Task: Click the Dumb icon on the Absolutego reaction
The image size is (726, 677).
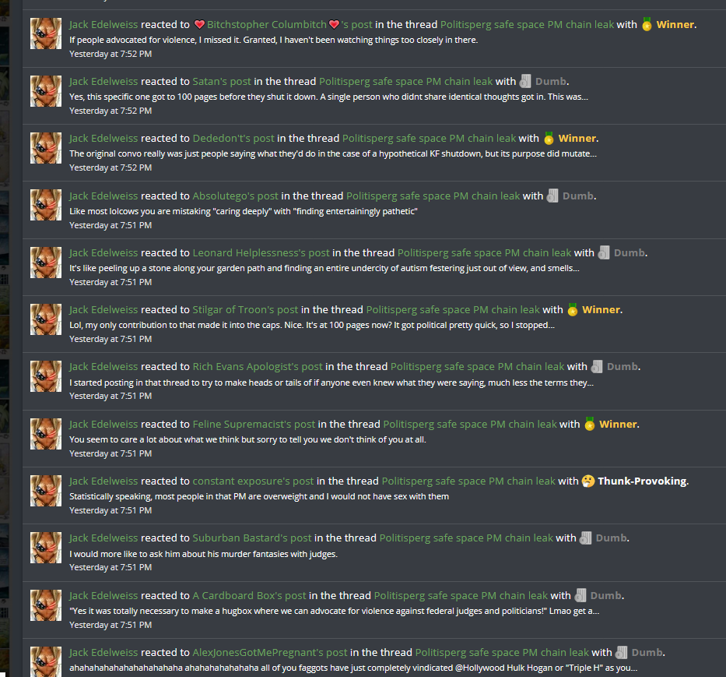Action: 552,196
